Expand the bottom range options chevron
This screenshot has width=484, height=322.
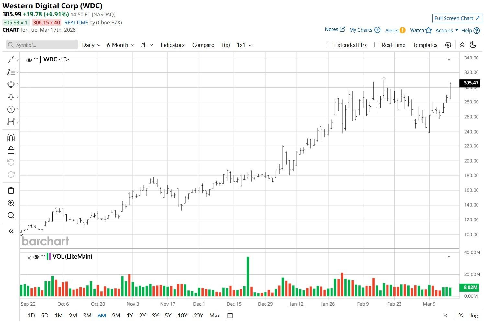click(x=446, y=316)
